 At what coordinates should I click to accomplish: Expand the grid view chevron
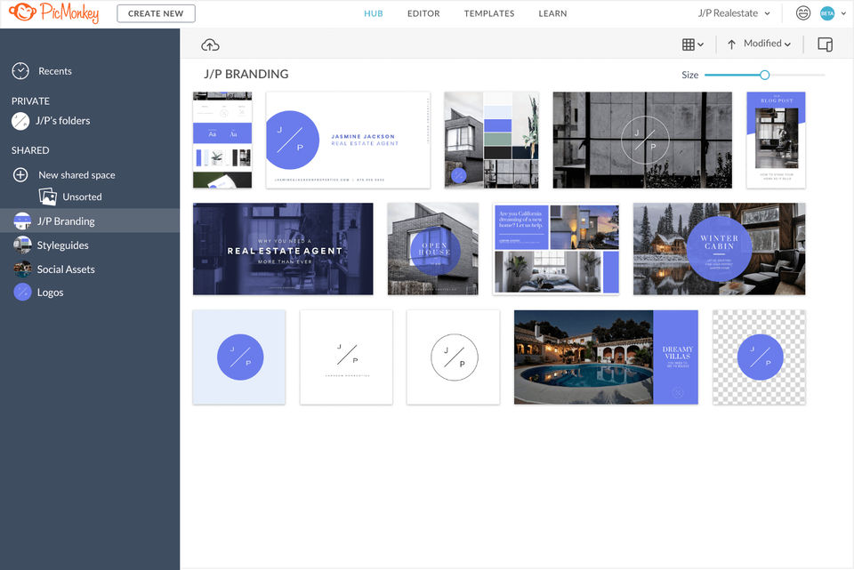click(x=700, y=44)
